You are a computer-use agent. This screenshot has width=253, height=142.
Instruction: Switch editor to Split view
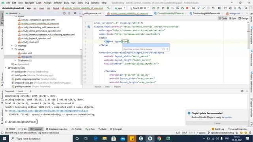click(233, 19)
